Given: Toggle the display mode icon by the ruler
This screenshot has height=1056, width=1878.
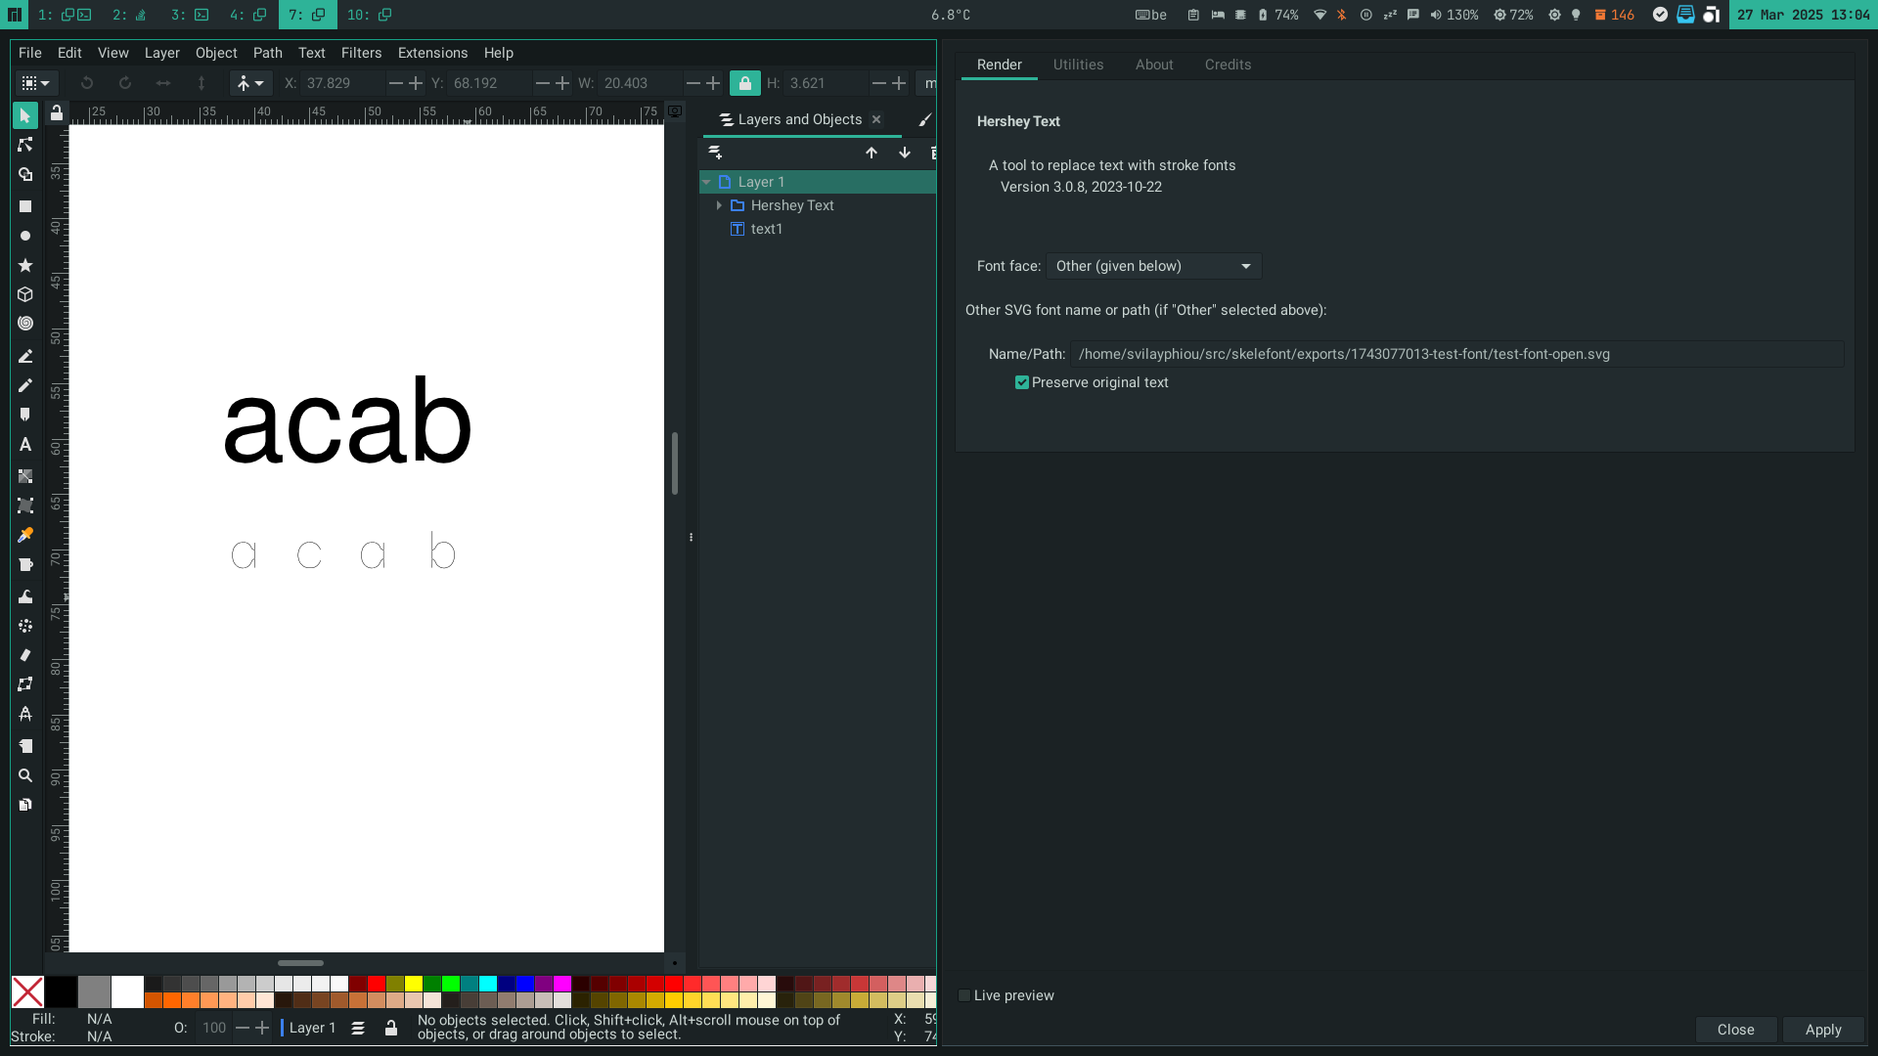Looking at the screenshot, I should pyautogui.click(x=675, y=111).
